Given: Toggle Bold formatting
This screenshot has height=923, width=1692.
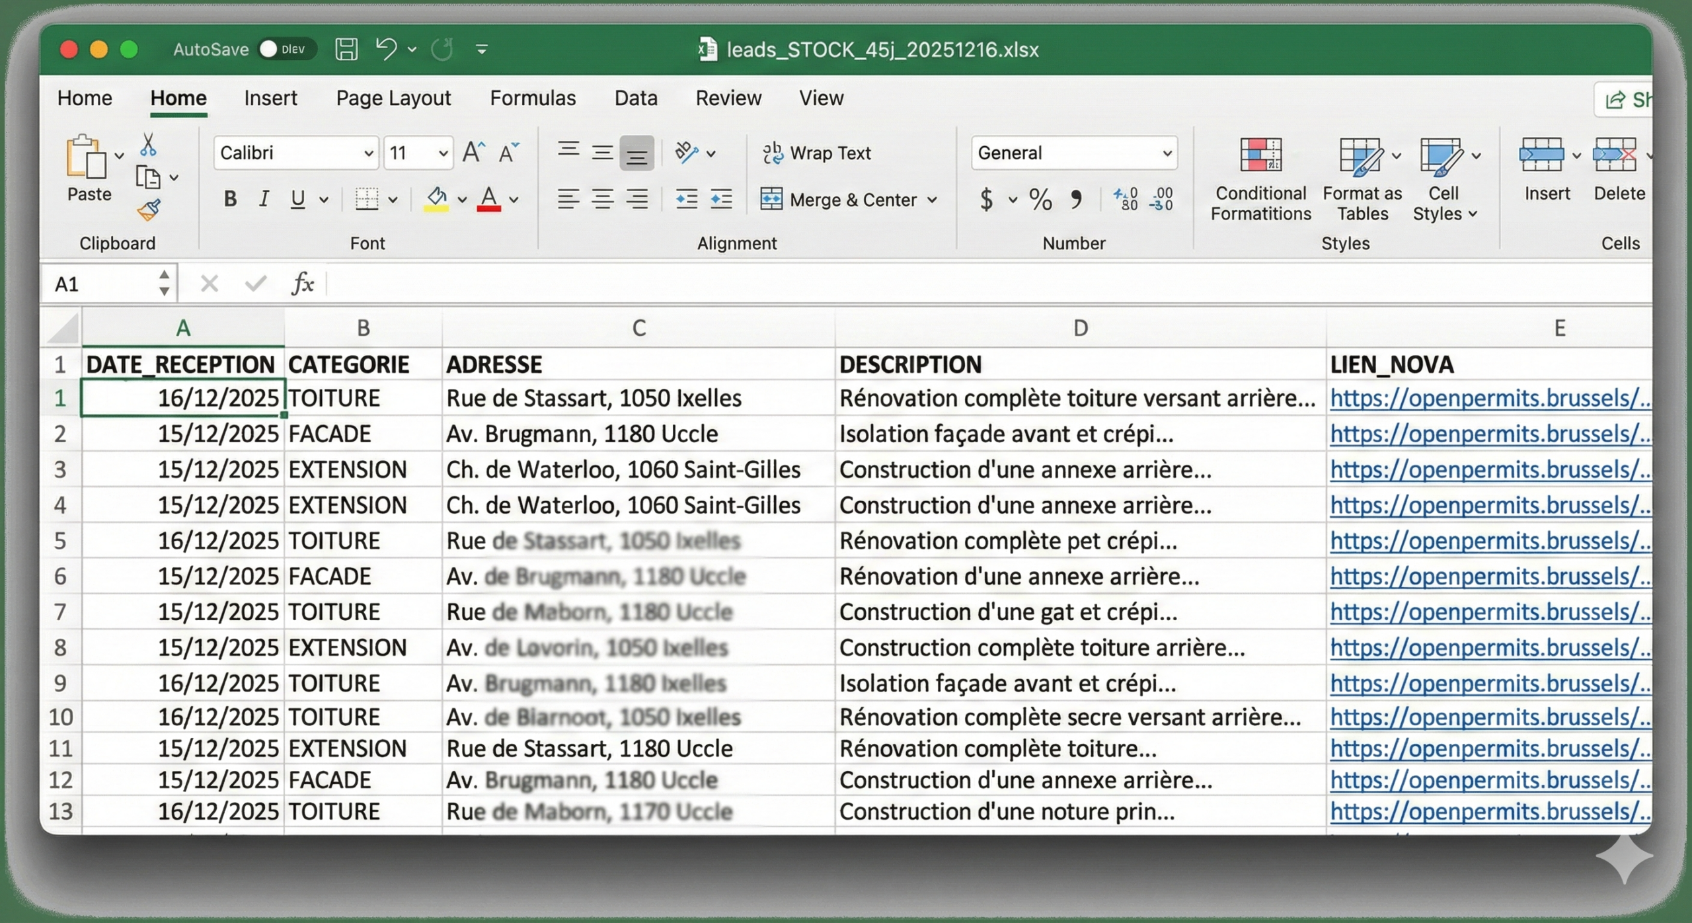Looking at the screenshot, I should point(230,199).
